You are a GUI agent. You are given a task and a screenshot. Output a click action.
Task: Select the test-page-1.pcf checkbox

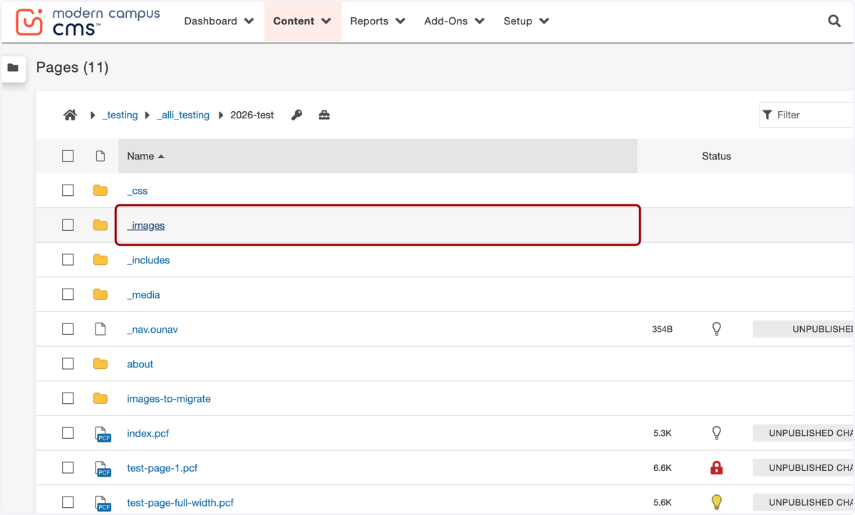click(68, 468)
